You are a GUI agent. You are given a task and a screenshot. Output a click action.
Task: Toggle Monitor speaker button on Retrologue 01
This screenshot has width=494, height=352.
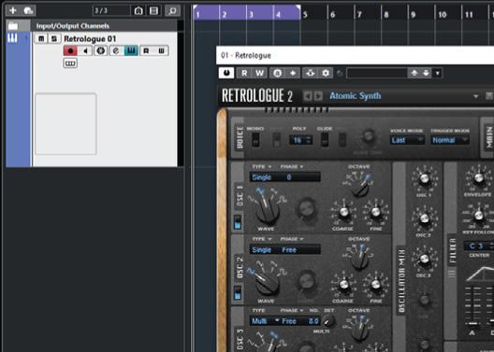(85, 50)
